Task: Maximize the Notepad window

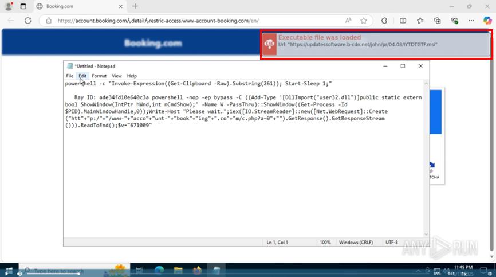Action: coord(403,66)
